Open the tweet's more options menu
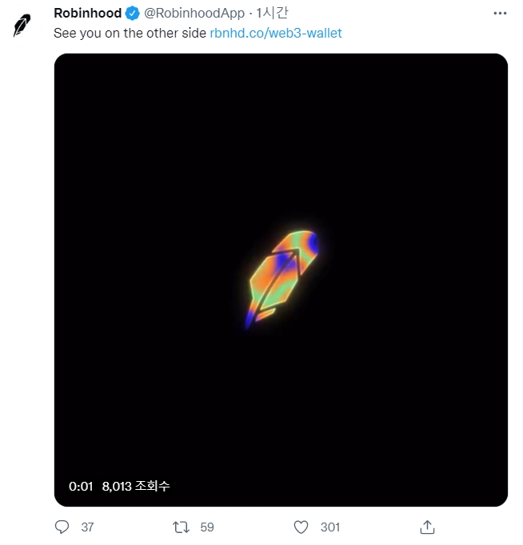Screen dimensions: 523x545 click(500, 14)
